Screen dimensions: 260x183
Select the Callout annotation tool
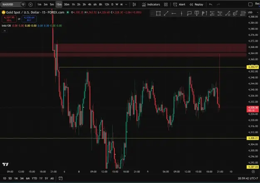click(189, 13)
